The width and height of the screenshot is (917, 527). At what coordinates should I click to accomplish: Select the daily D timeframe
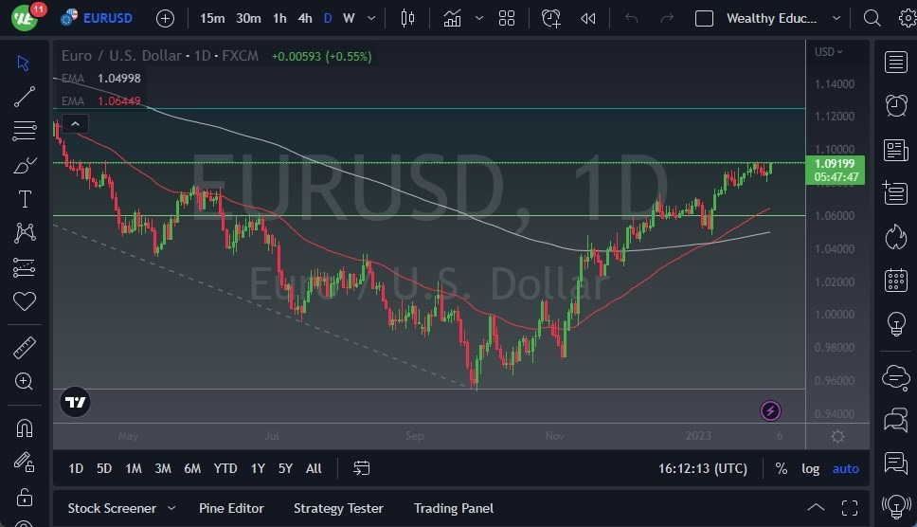pos(328,18)
